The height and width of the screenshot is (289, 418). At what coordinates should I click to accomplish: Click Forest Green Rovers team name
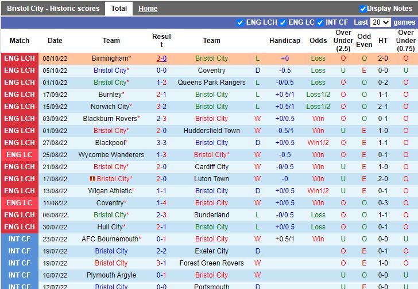click(212, 263)
